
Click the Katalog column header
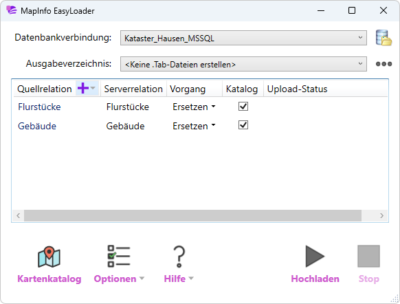[242, 89]
